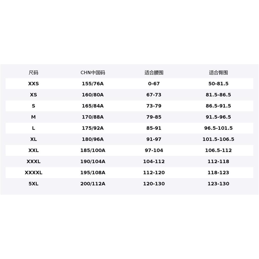This screenshot has height=259, width=259.
Task: Click the XS size label
Action: (33, 95)
